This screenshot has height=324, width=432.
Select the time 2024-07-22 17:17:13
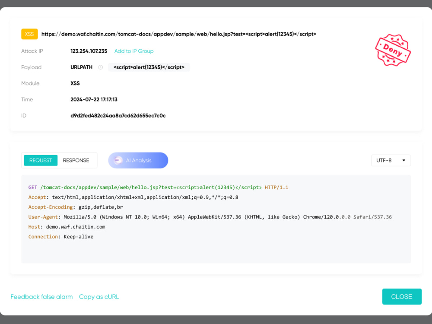[x=94, y=99]
